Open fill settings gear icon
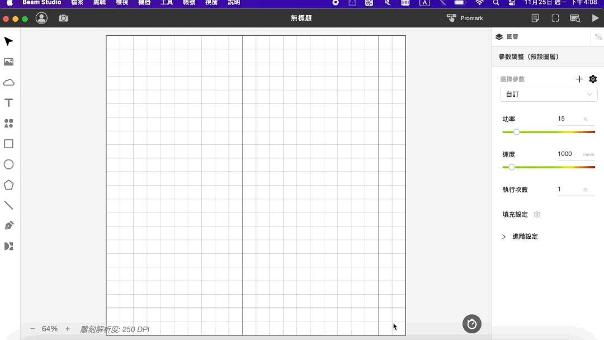This screenshot has height=340, width=604. click(536, 215)
